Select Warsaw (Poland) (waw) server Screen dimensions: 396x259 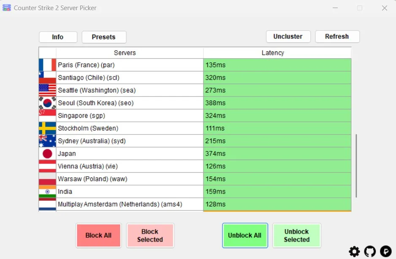(x=130, y=179)
